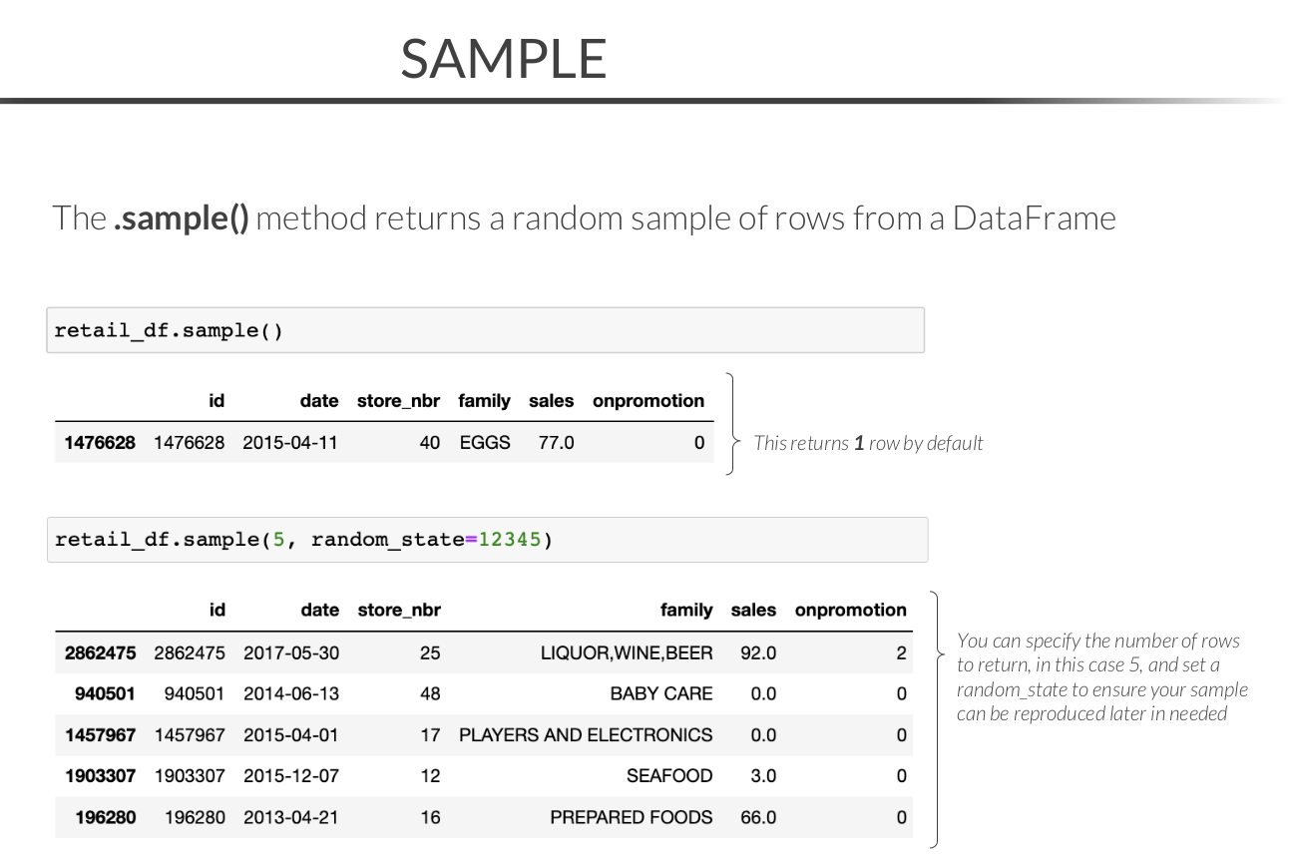1294x865 pixels.
Task: Click the 77.0 sales value
Action: coord(556,442)
